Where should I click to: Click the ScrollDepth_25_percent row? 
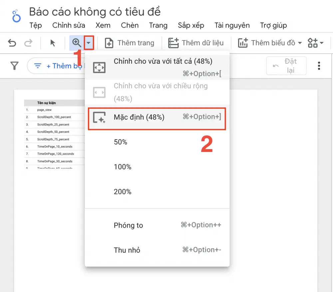point(54,125)
